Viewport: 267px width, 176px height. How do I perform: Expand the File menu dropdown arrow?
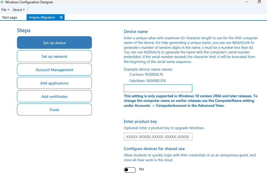click(x=8, y=10)
